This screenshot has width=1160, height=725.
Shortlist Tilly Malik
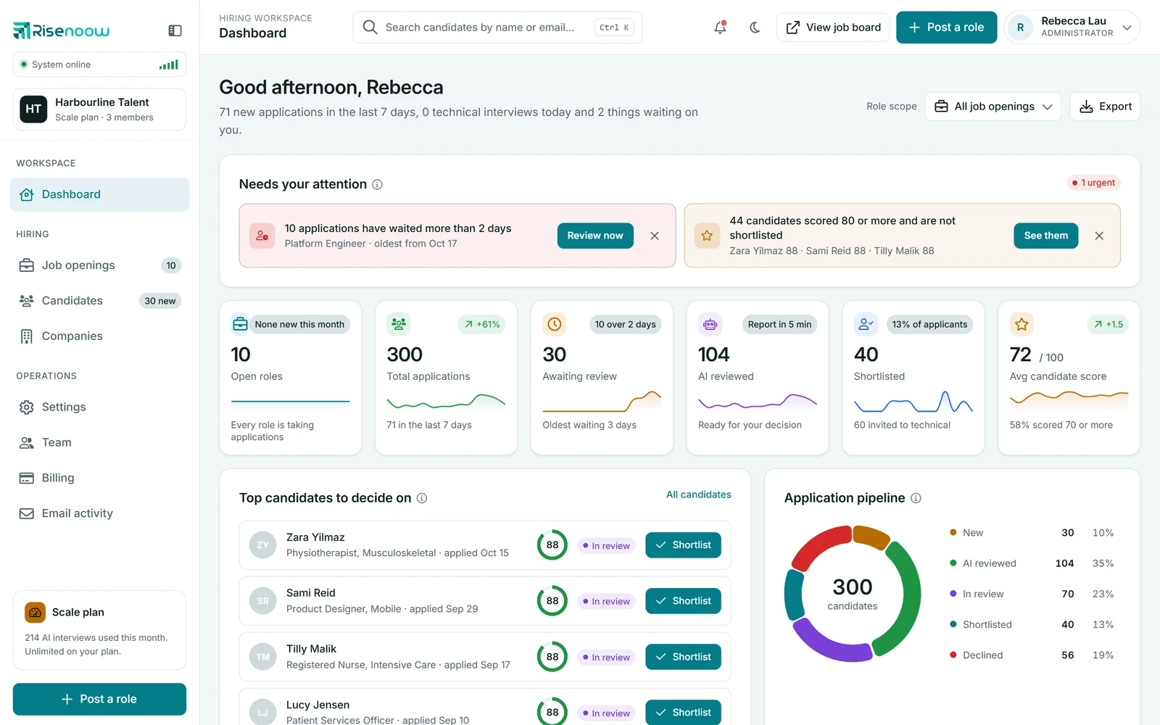click(x=683, y=657)
